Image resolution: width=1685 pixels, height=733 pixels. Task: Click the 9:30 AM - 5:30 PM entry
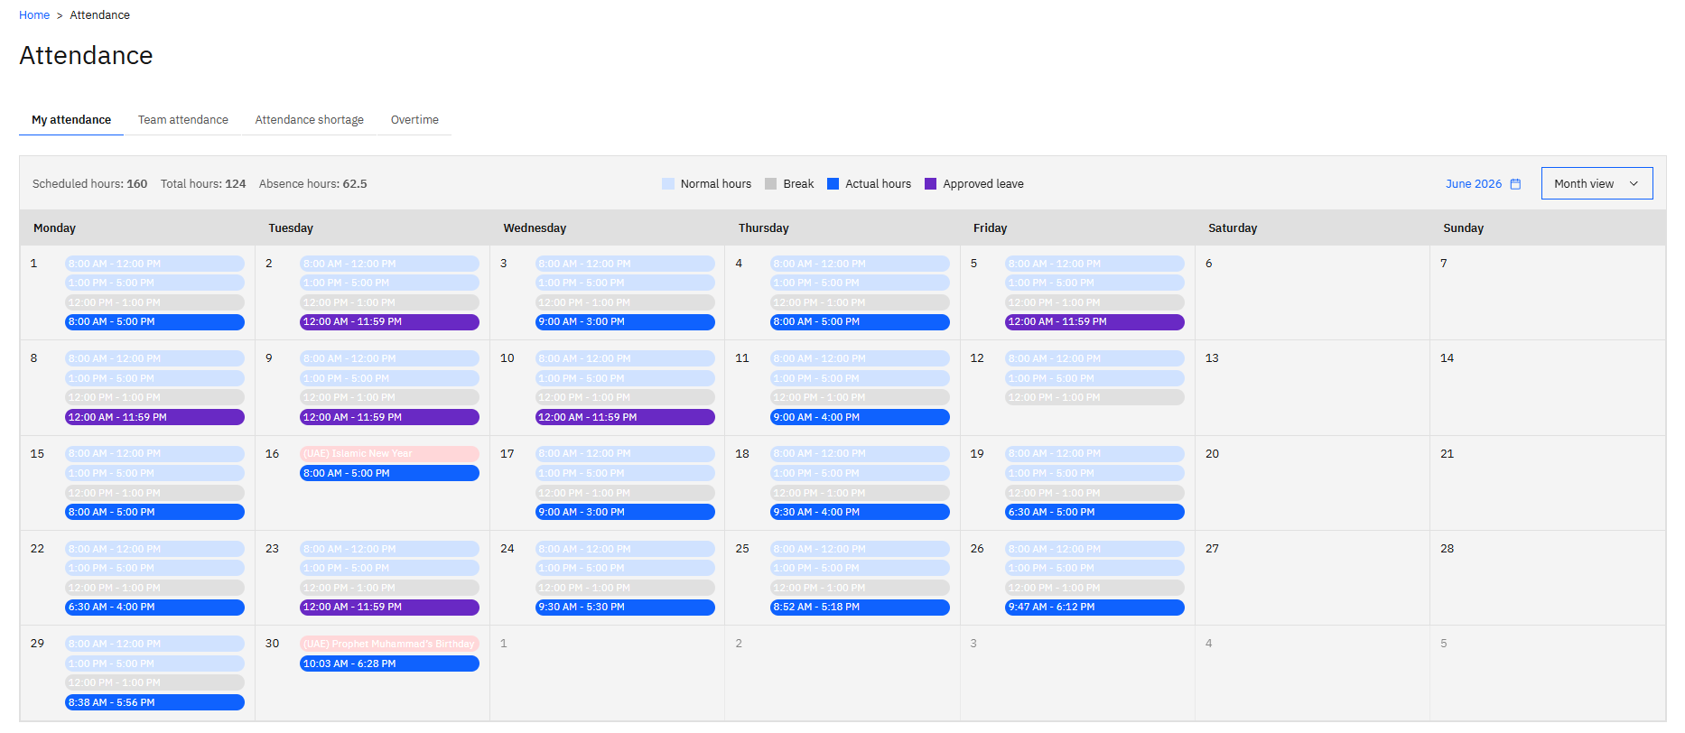[x=625, y=608]
